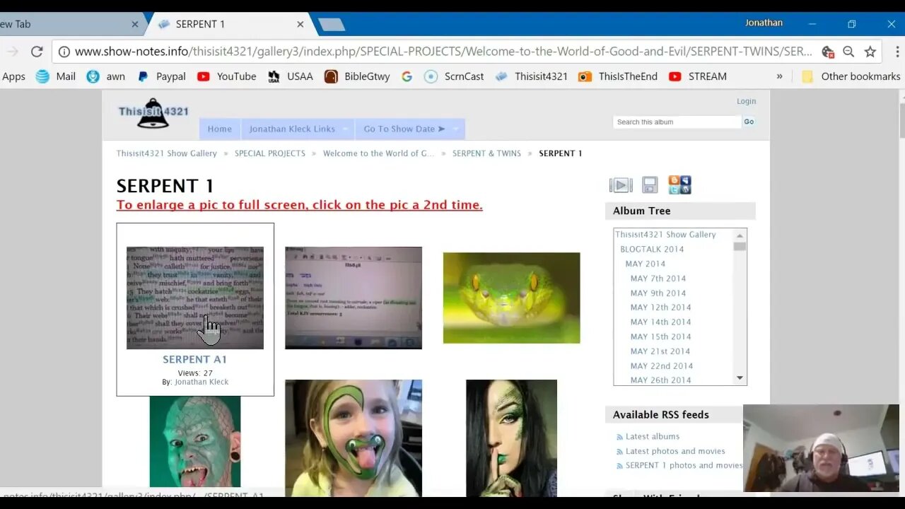Open the computer screen photo thumbnail
The width and height of the screenshot is (905, 509).
point(354,298)
